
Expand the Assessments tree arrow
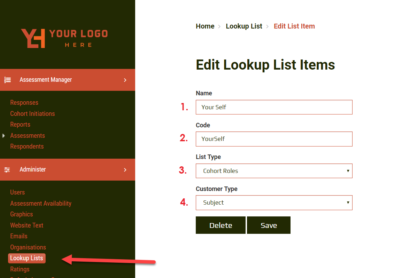(x=3, y=136)
